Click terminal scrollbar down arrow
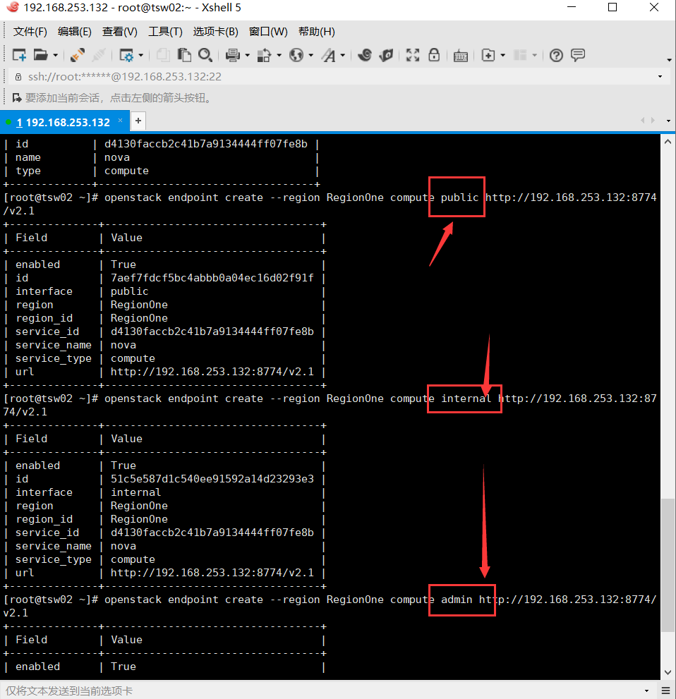Viewport: 676px width, 699px height. click(668, 672)
